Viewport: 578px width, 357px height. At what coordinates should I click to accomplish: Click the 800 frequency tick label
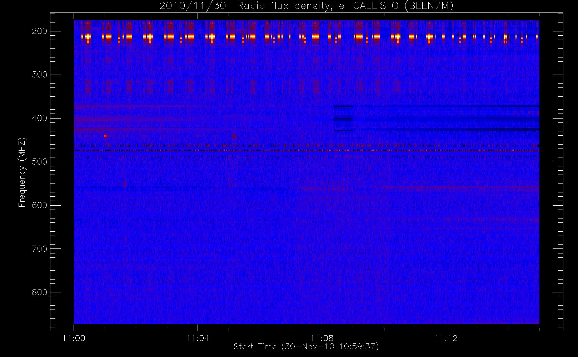40,292
